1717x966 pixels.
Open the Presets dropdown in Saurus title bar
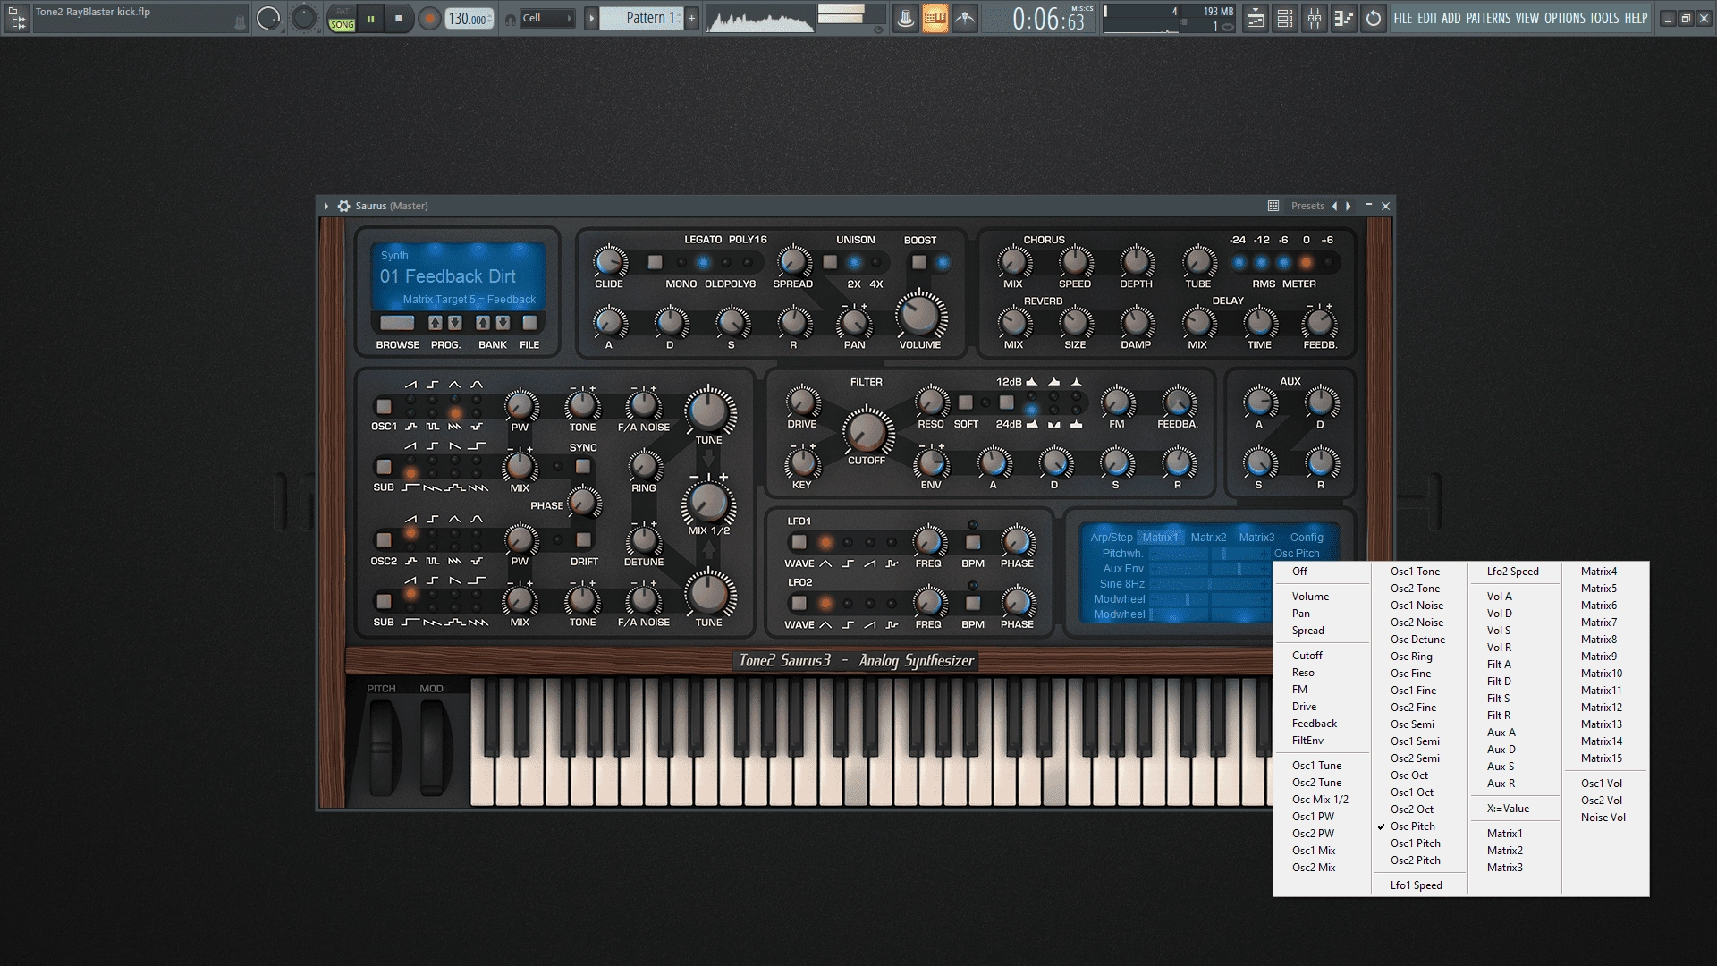coord(1307,206)
